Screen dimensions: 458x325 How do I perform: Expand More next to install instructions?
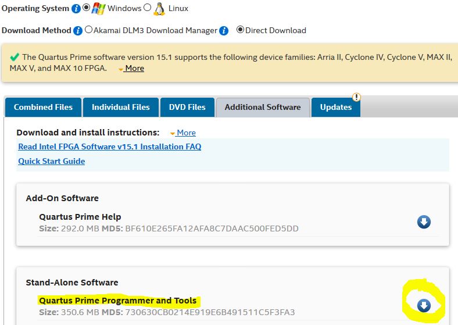pyautogui.click(x=186, y=133)
